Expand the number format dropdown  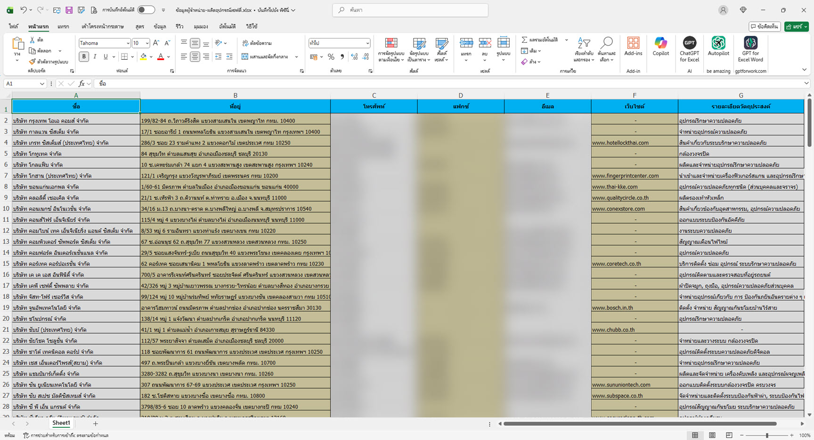367,43
